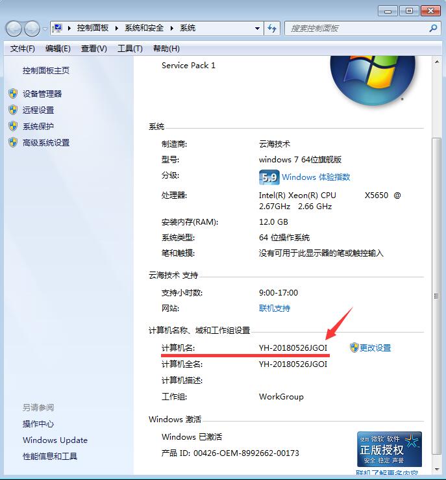Click the computer icon in address bar
Image resolution: width=446 pixels, height=480 pixels.
pyautogui.click(x=58, y=29)
